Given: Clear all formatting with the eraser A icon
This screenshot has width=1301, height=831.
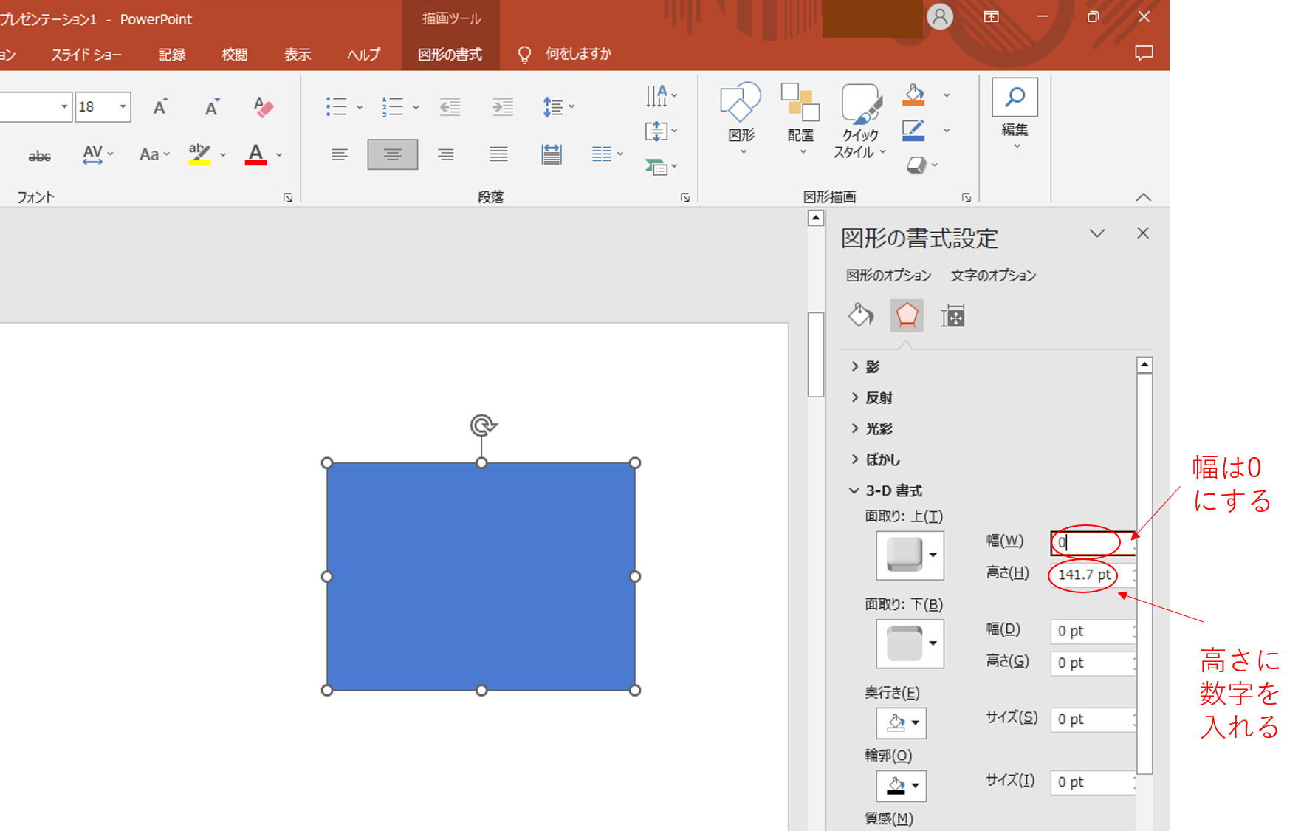Looking at the screenshot, I should [263, 107].
